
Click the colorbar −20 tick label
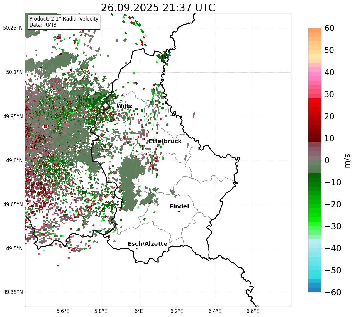333,204
